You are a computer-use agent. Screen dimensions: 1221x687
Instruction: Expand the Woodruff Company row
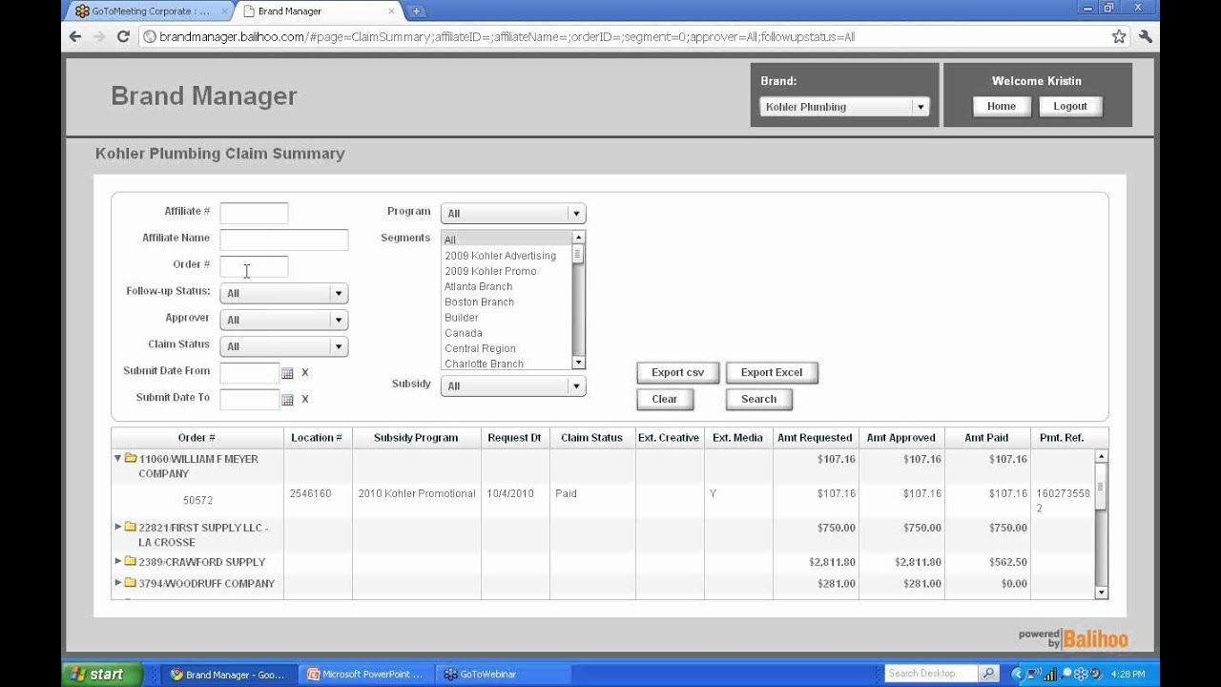pos(118,582)
